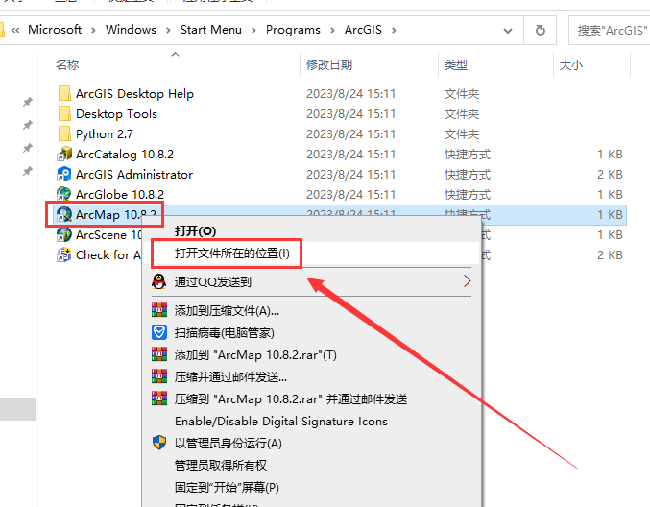This screenshot has width=650, height=507.
Task: Choose 以管理员身份运行(A) from context menu
Action: [228, 444]
